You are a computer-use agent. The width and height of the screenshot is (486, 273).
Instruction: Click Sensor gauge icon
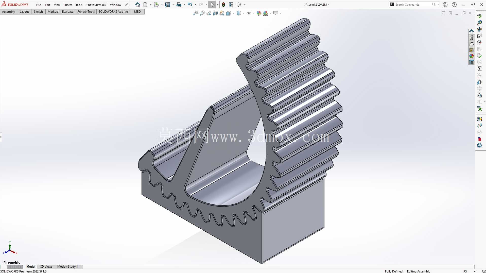[x=479, y=42]
